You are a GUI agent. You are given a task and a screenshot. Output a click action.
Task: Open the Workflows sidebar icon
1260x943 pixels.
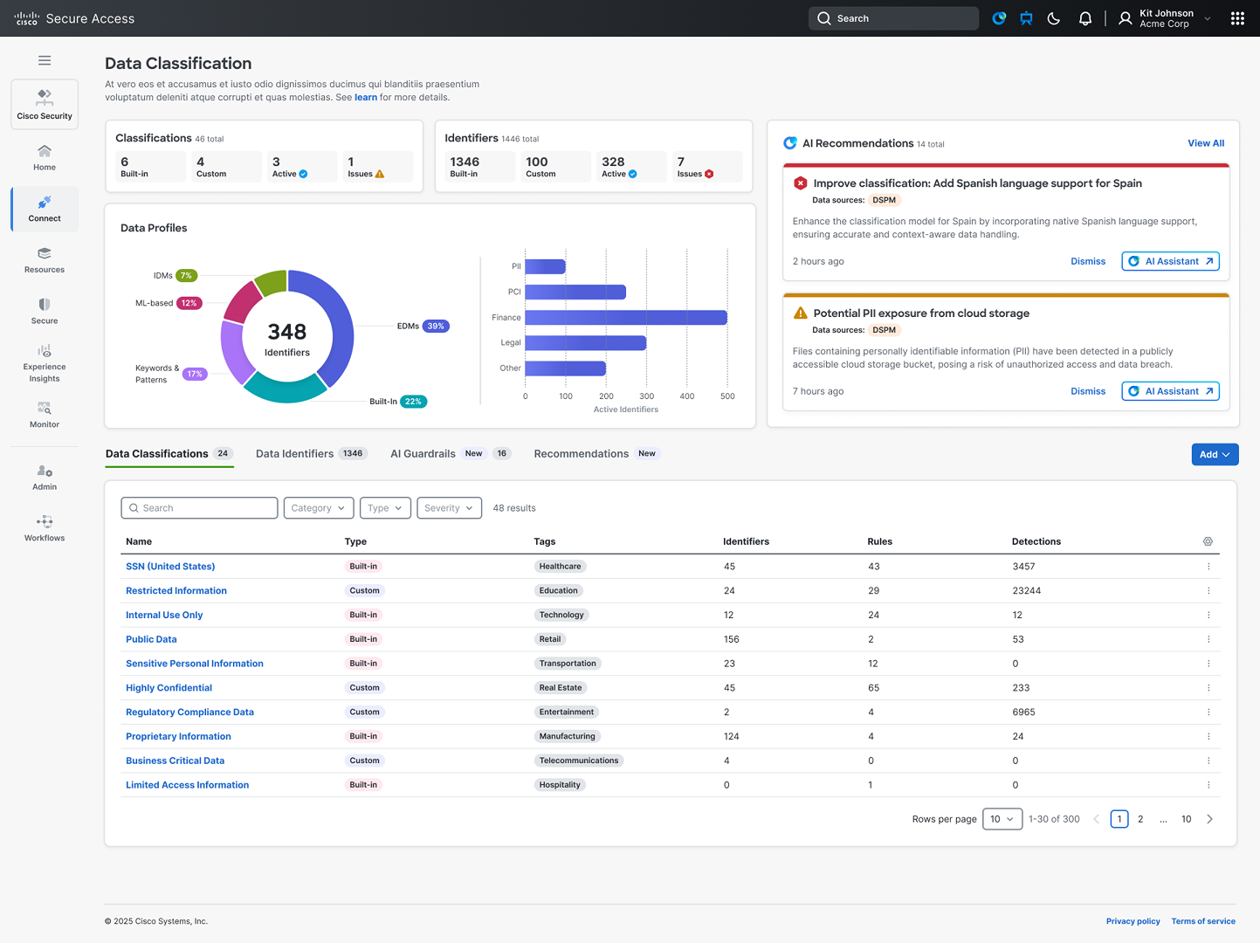pos(45,528)
